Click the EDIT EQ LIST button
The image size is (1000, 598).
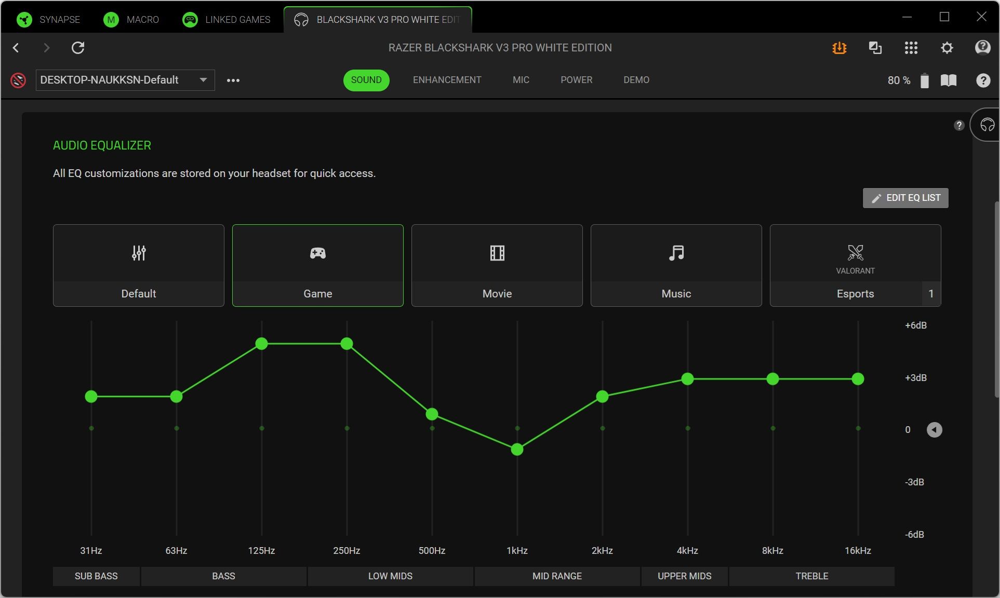click(905, 198)
